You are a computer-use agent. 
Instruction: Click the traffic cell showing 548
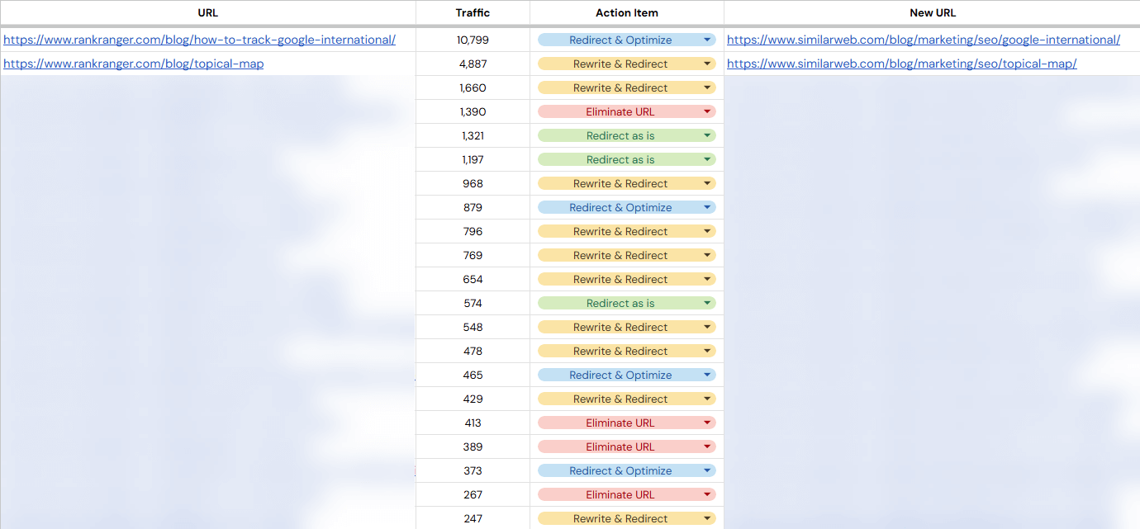tap(473, 327)
